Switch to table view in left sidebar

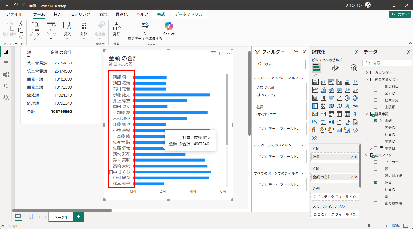coord(6,63)
